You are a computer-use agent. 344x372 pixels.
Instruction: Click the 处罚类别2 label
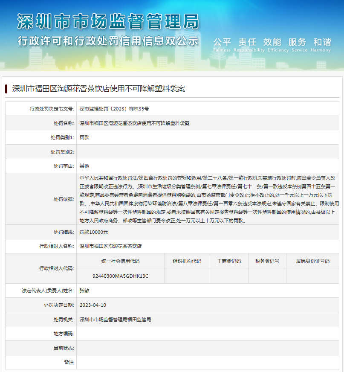(62, 152)
